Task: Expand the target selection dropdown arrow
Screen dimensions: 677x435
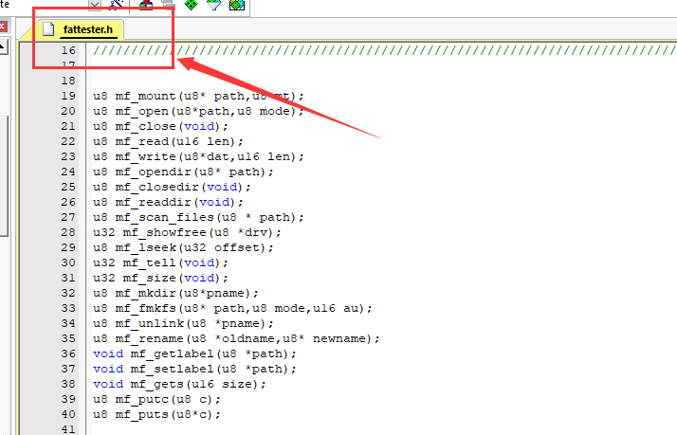Action: click(95, 5)
